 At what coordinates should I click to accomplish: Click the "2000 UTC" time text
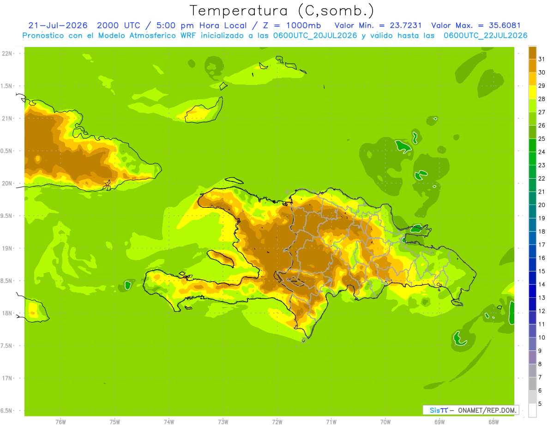pos(119,25)
